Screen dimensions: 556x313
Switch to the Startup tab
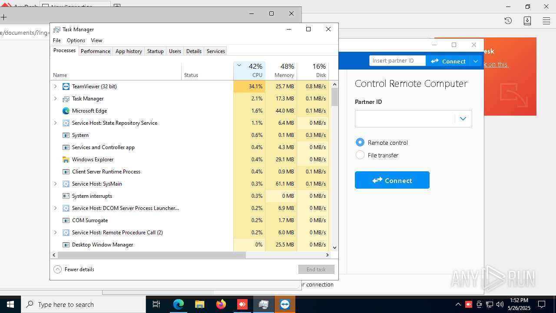[x=156, y=51]
